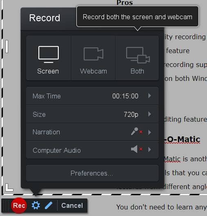Expand the Max Time arrow
Image resolution: width=207 pixels, height=216 pixels.
coord(149,96)
